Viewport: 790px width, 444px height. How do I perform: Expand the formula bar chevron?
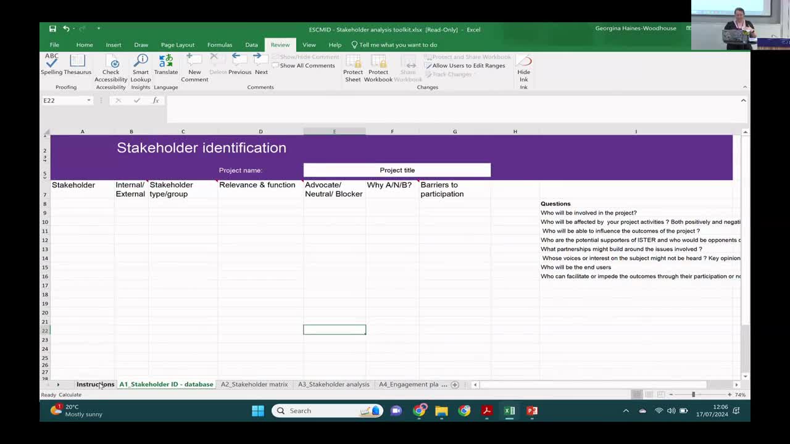point(743,101)
